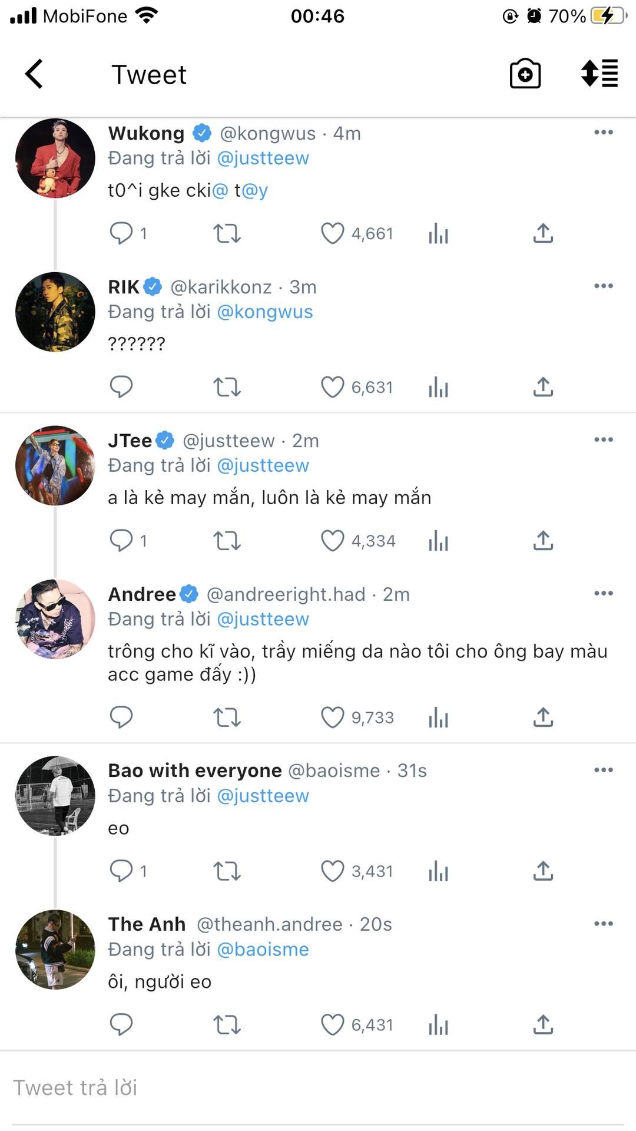Screen dimensions: 636x1131
Task: Open more options on RIK's tweet
Action: pyautogui.click(x=604, y=286)
